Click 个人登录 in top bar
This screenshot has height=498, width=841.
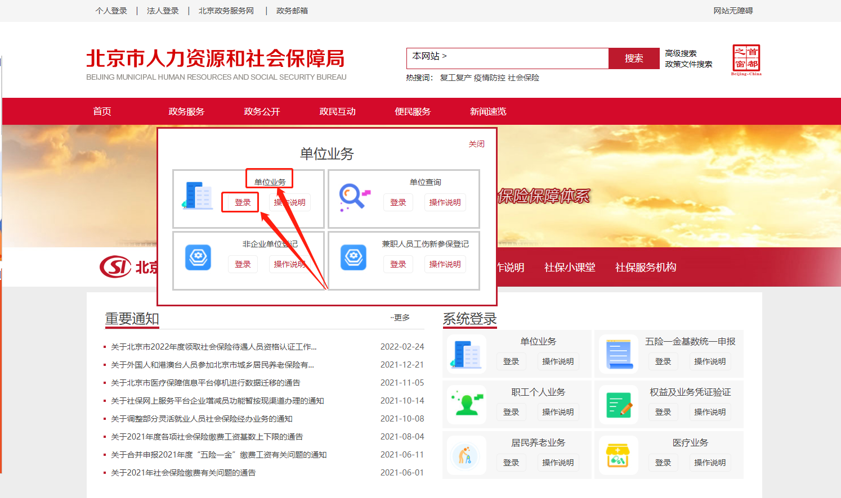tap(111, 11)
